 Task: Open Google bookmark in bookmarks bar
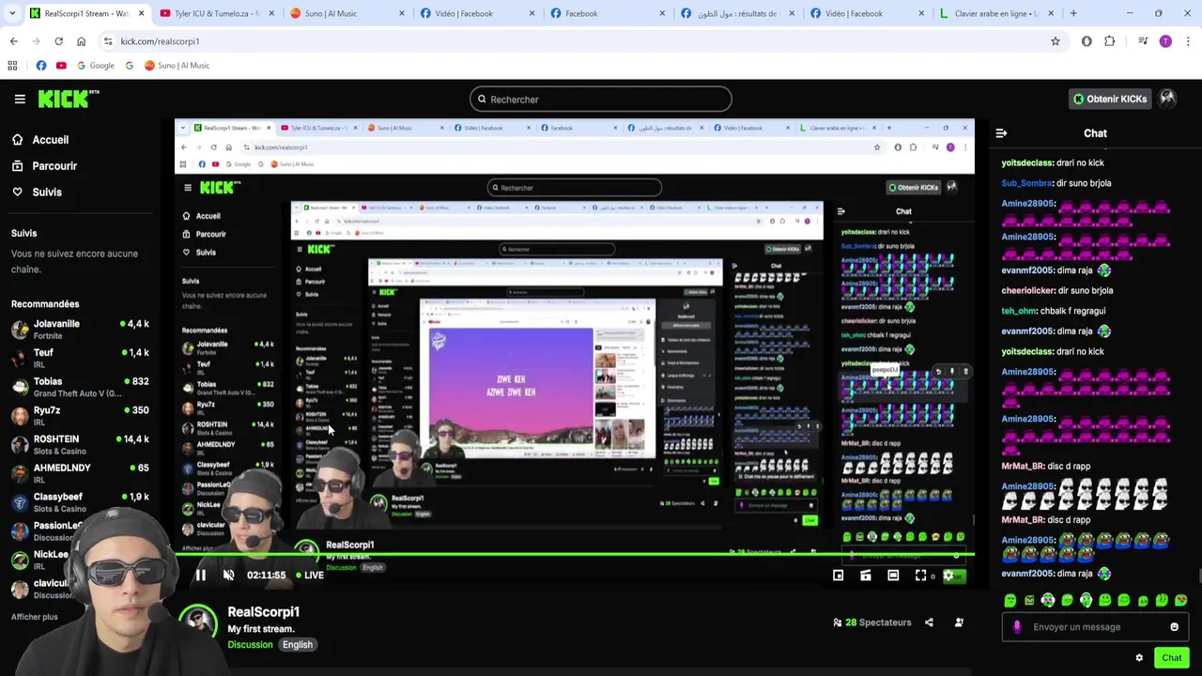pyautogui.click(x=96, y=66)
